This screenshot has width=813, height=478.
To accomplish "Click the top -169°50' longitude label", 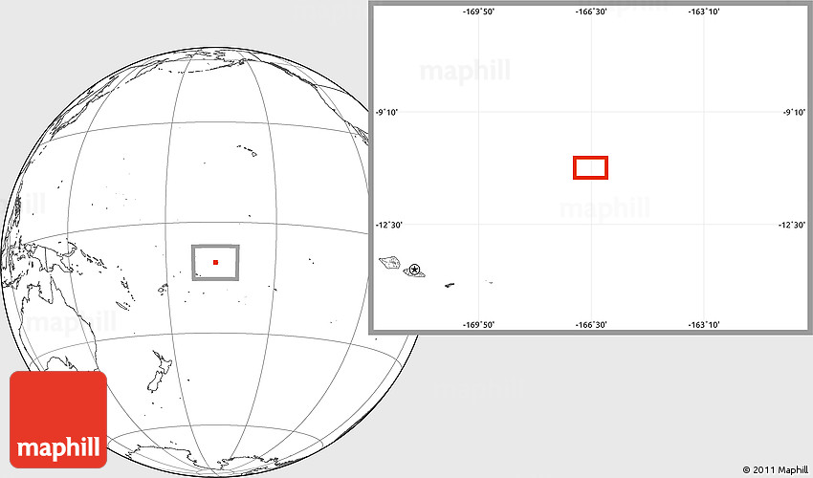I will click(x=478, y=11).
